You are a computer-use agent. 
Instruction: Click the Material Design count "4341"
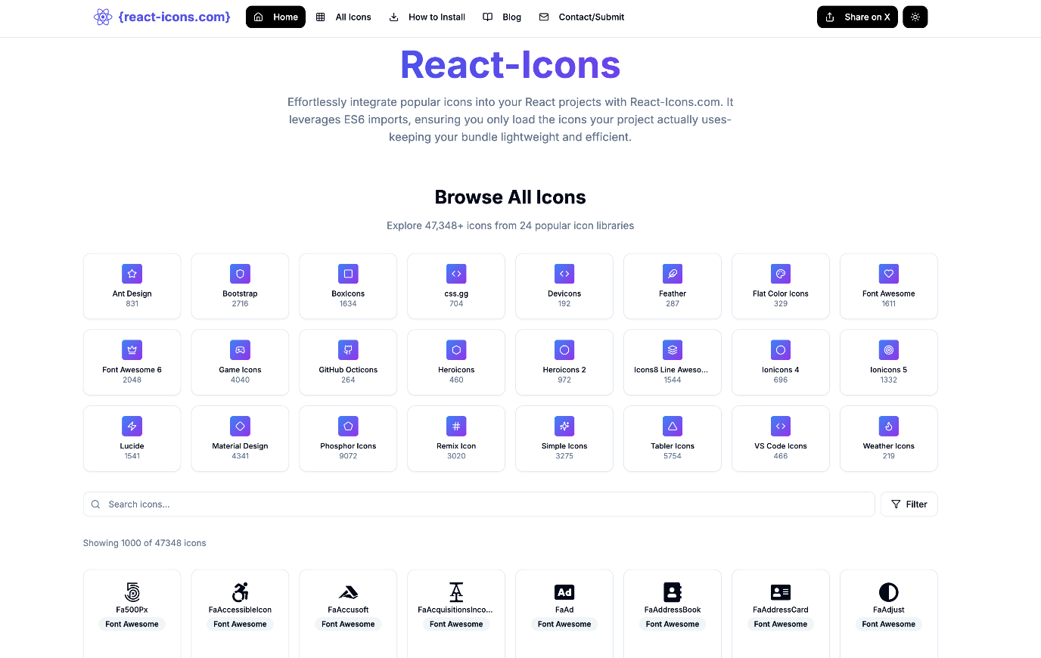(240, 456)
